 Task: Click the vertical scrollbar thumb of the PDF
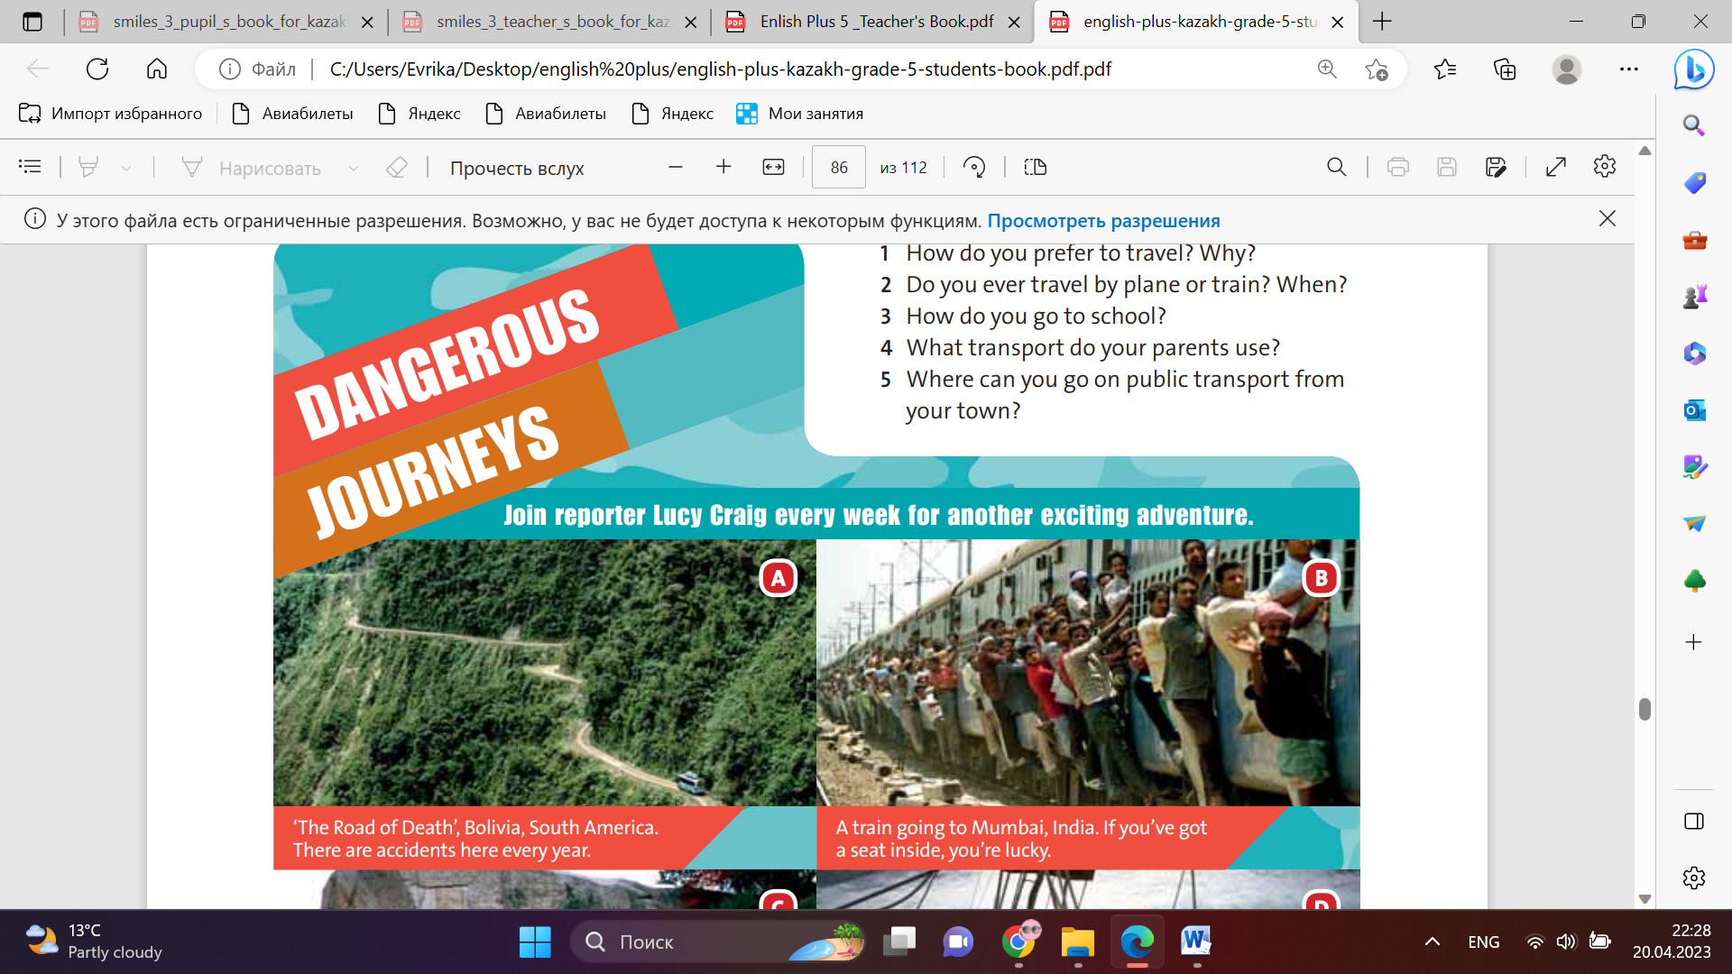(1644, 709)
